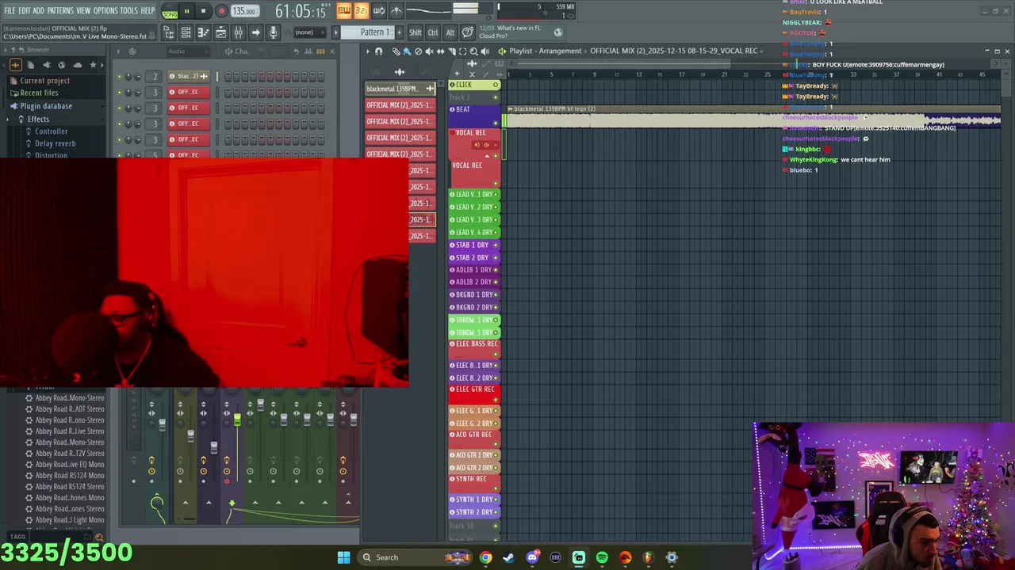Toggle the Ctrl modifier button
The image size is (1015, 570).
[x=433, y=32]
